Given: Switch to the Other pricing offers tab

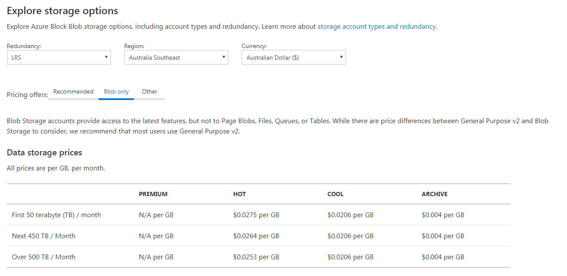Looking at the screenshot, I should tap(149, 92).
